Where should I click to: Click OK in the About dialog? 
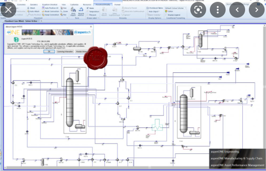pos(49,51)
